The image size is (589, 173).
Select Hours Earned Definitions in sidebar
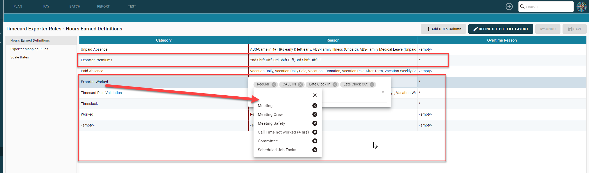[41, 41]
